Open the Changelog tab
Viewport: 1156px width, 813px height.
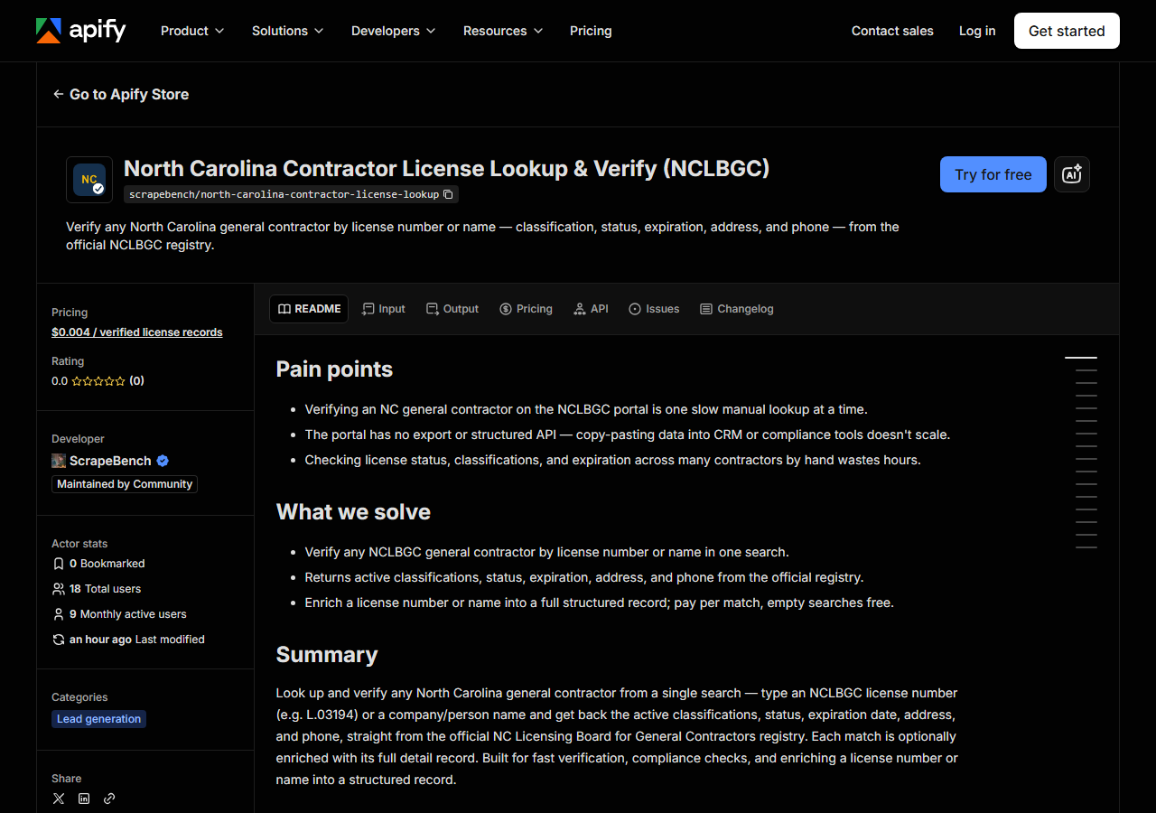coord(737,309)
